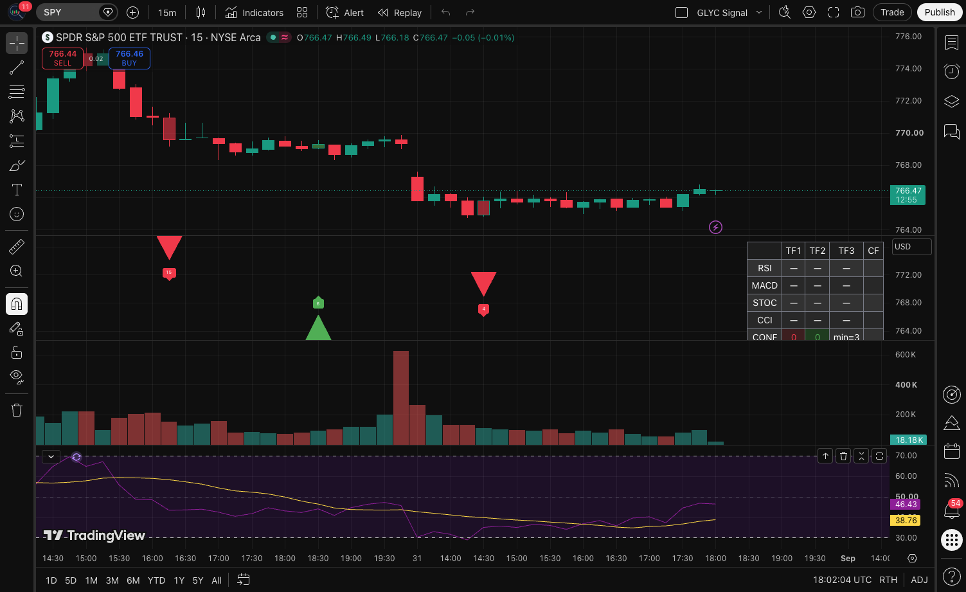Screen dimensions: 966x592
Task: Select the ruler measure tool
Action: pyautogui.click(x=17, y=246)
